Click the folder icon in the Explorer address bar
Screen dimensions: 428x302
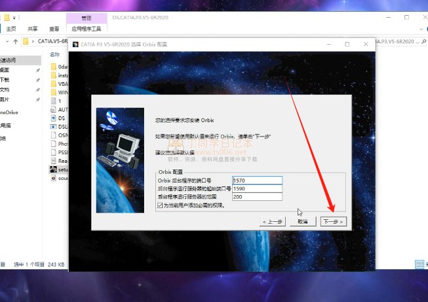pyautogui.click(x=26, y=41)
